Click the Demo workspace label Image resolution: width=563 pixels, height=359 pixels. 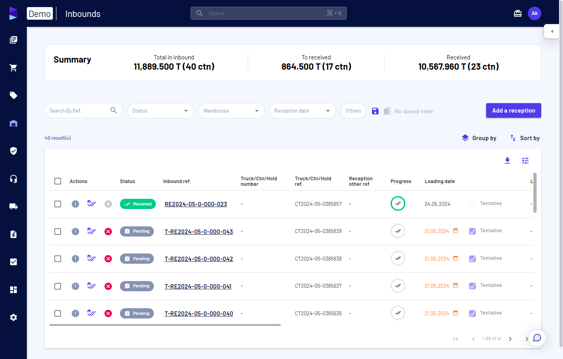pos(40,13)
